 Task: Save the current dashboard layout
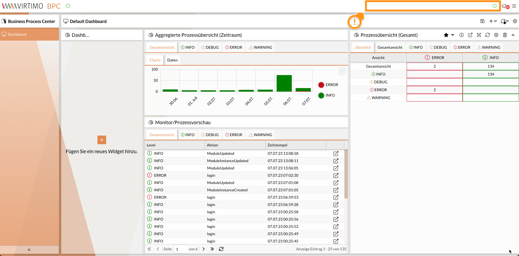point(482,21)
